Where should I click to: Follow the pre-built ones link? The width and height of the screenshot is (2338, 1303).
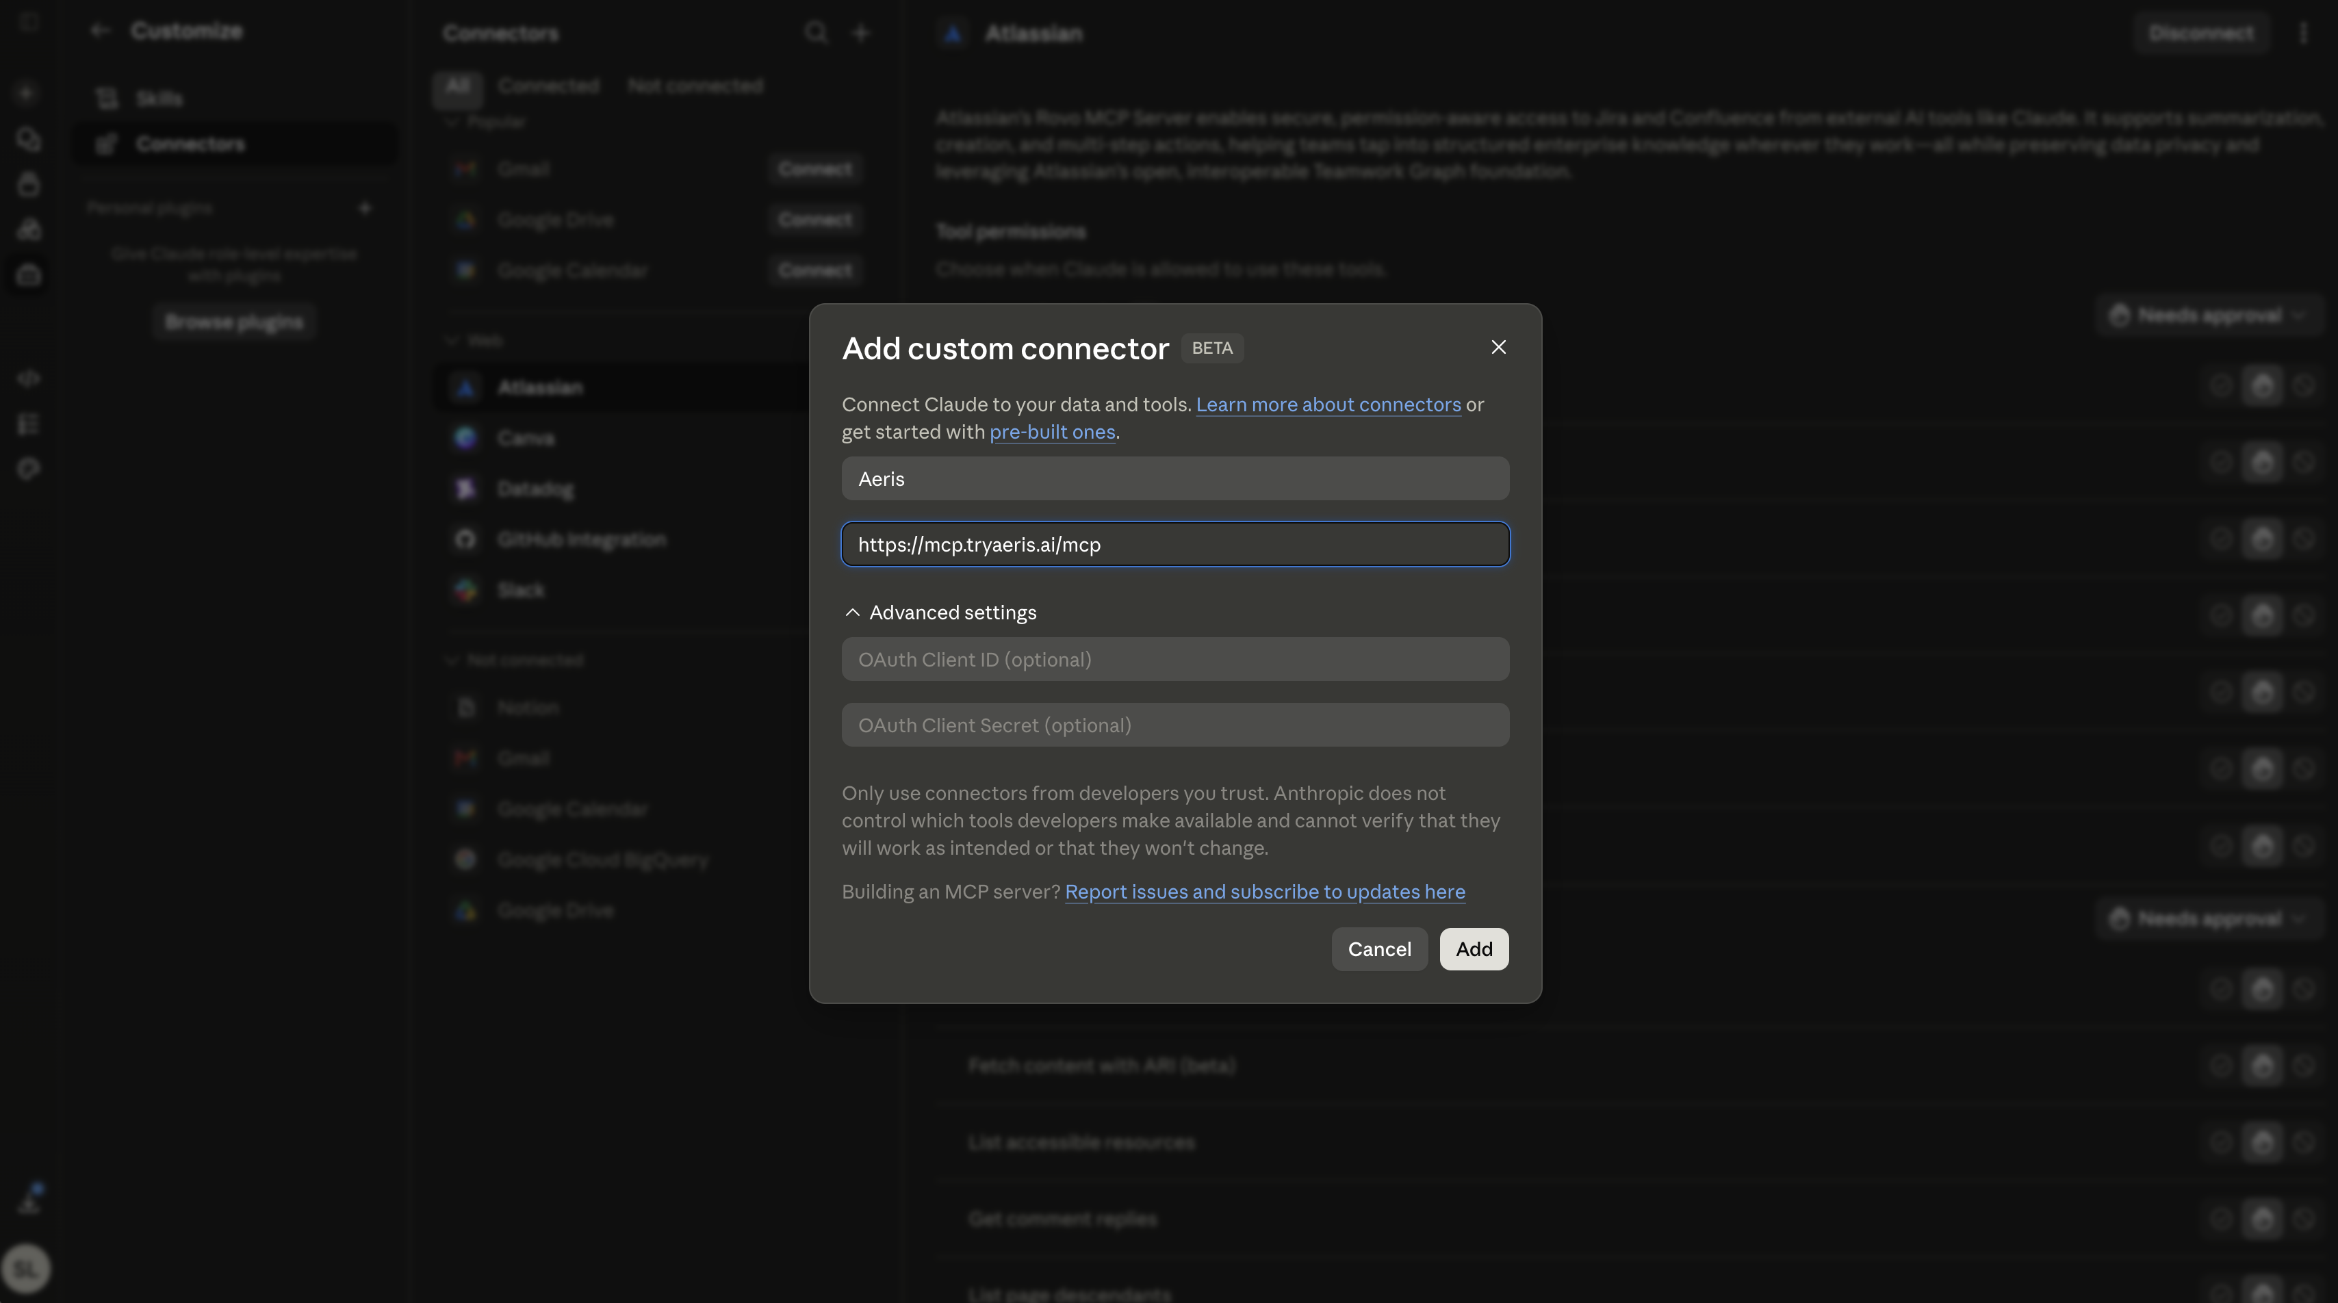(x=1052, y=432)
